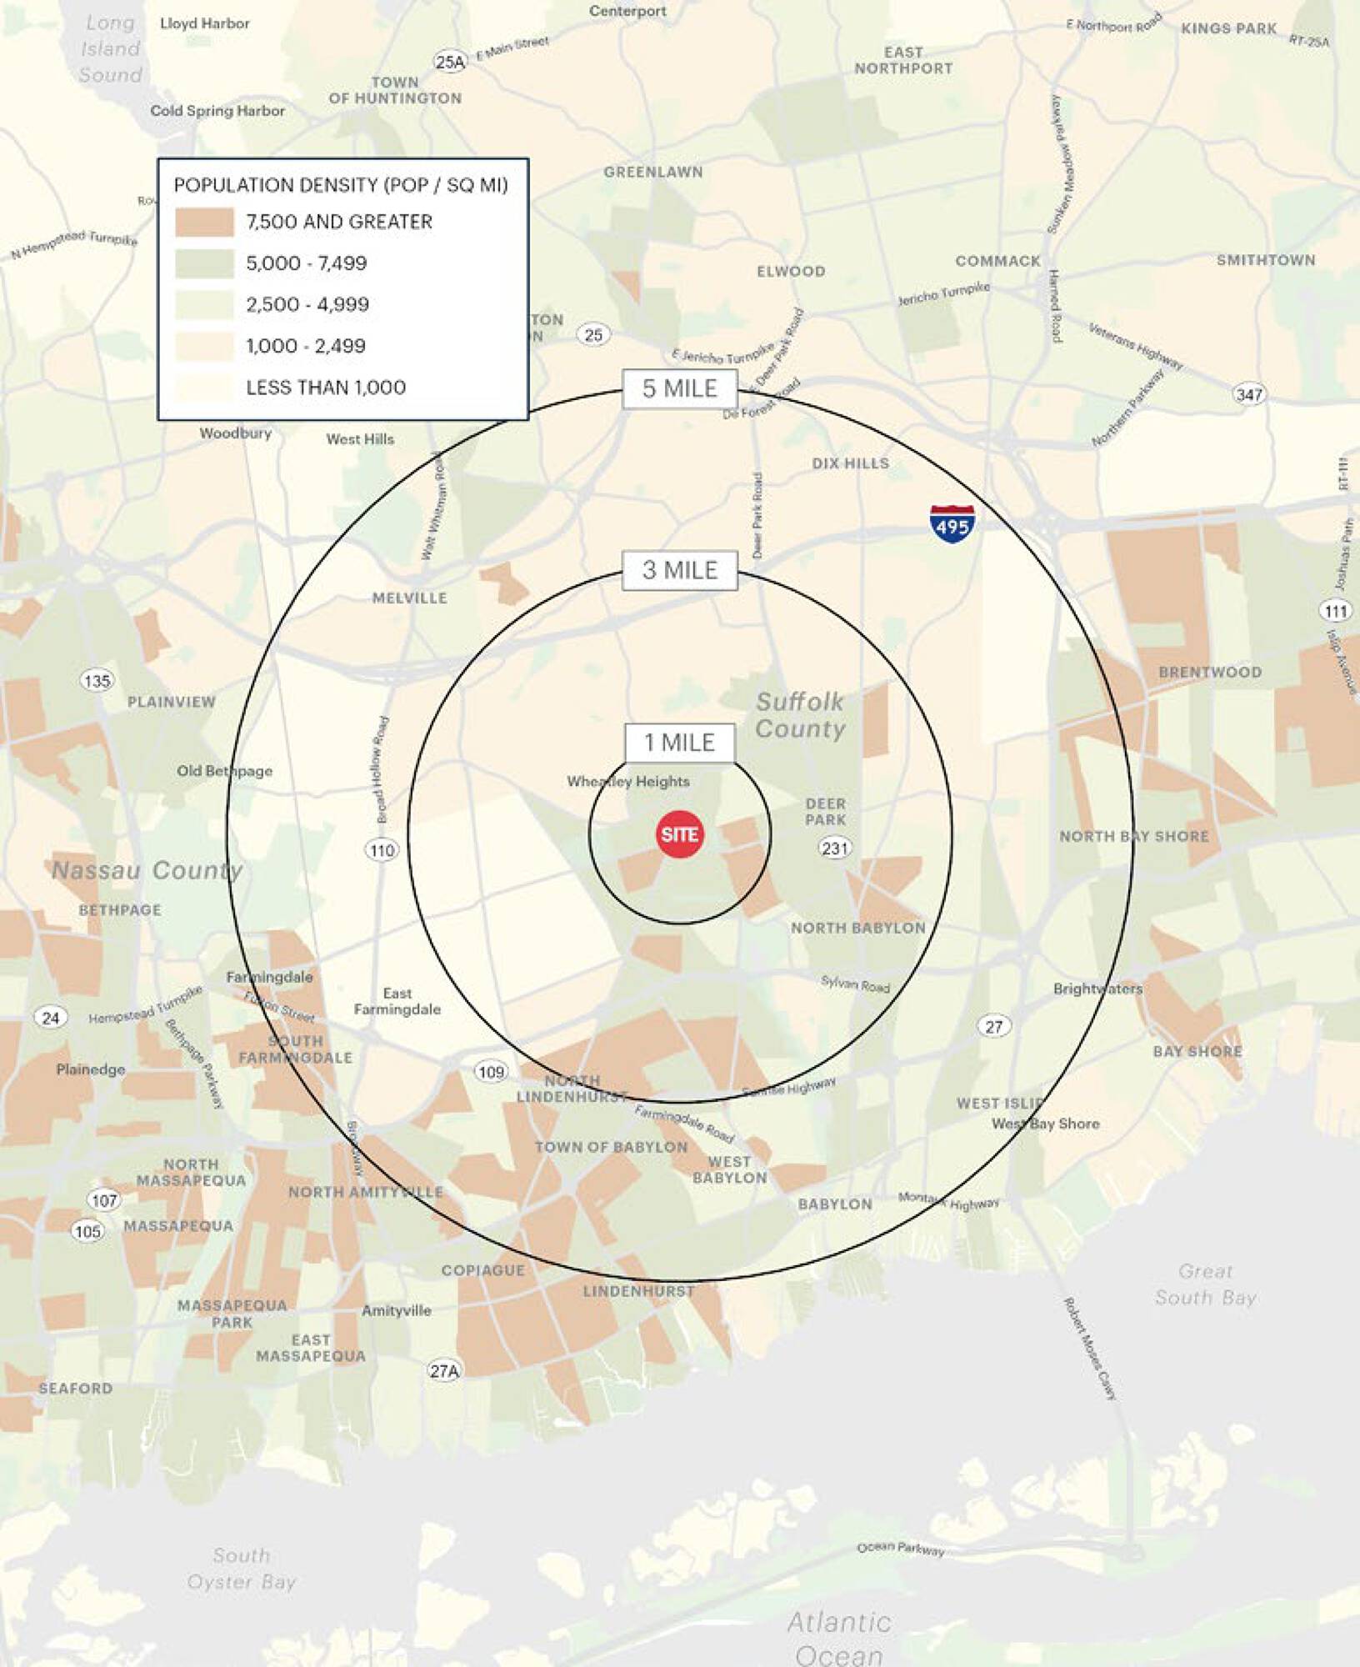Click the red SITE marker
Viewport: 1360px width, 1667px height.
[x=679, y=833]
